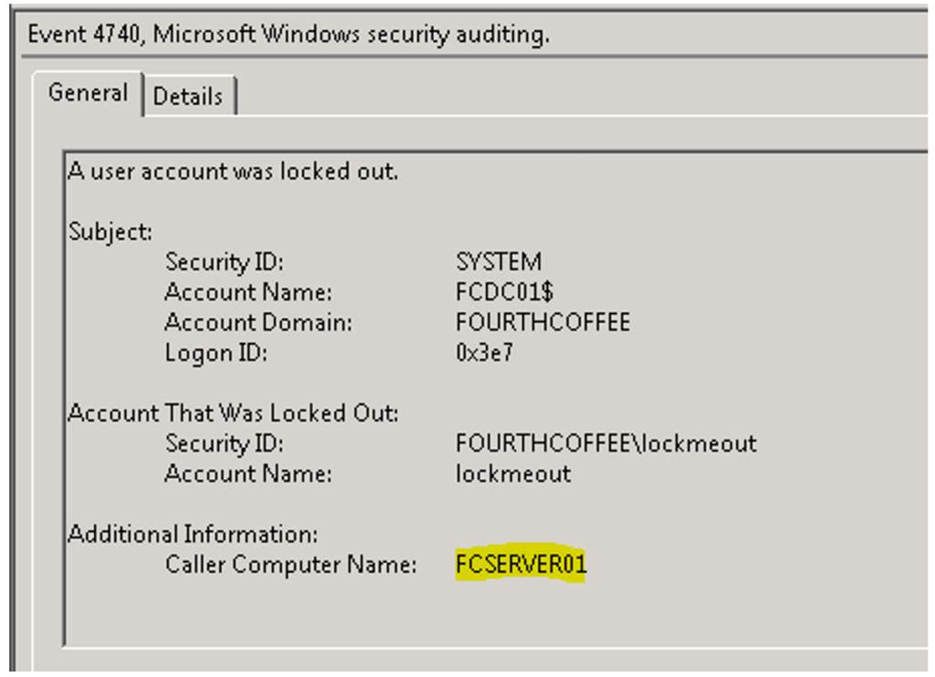Click the FOURTHCOFFEE\lockmeout Security ID value
The height and width of the screenshot is (677, 935).
605,443
